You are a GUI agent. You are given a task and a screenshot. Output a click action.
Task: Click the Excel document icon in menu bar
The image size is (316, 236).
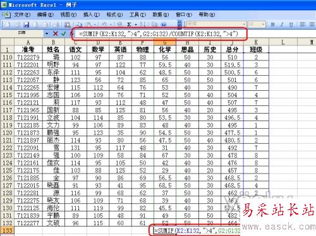coord(6,15)
